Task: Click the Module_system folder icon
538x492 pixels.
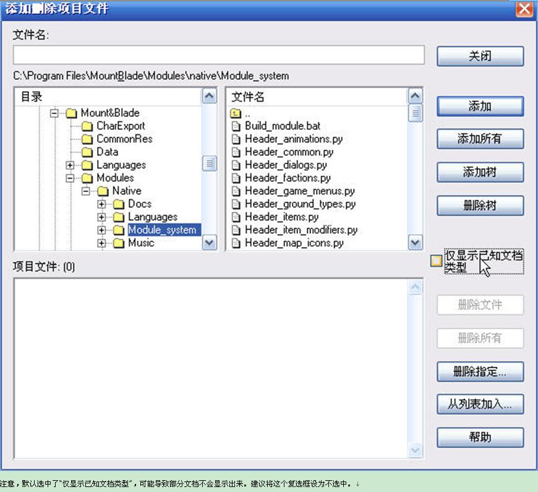Action: pos(119,230)
